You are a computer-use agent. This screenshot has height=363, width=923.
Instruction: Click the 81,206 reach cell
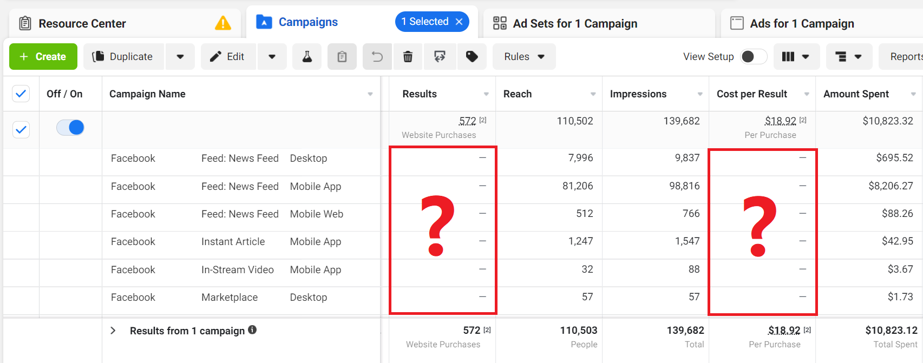click(578, 186)
